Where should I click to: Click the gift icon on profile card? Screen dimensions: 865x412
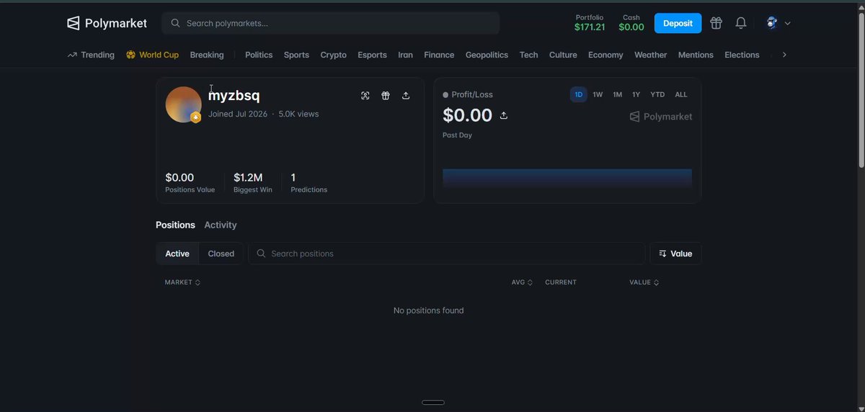(386, 96)
